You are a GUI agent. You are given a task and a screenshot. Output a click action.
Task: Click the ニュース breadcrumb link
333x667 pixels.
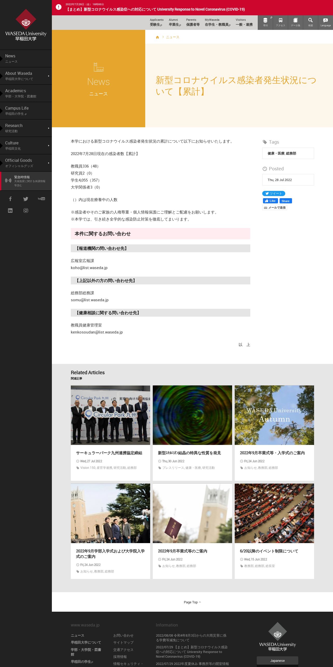[x=172, y=37]
